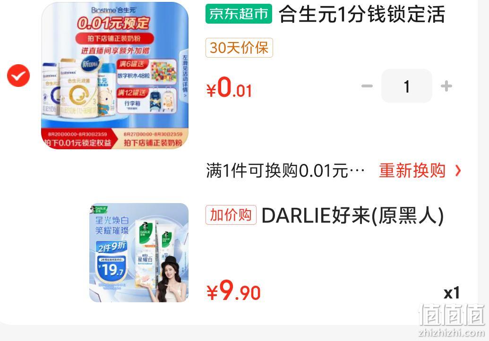Increase quantity with the plus button
Viewport: 489px width, 341px height.
(446, 86)
